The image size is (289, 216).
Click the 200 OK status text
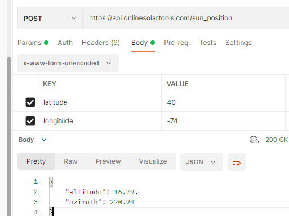coord(277,139)
